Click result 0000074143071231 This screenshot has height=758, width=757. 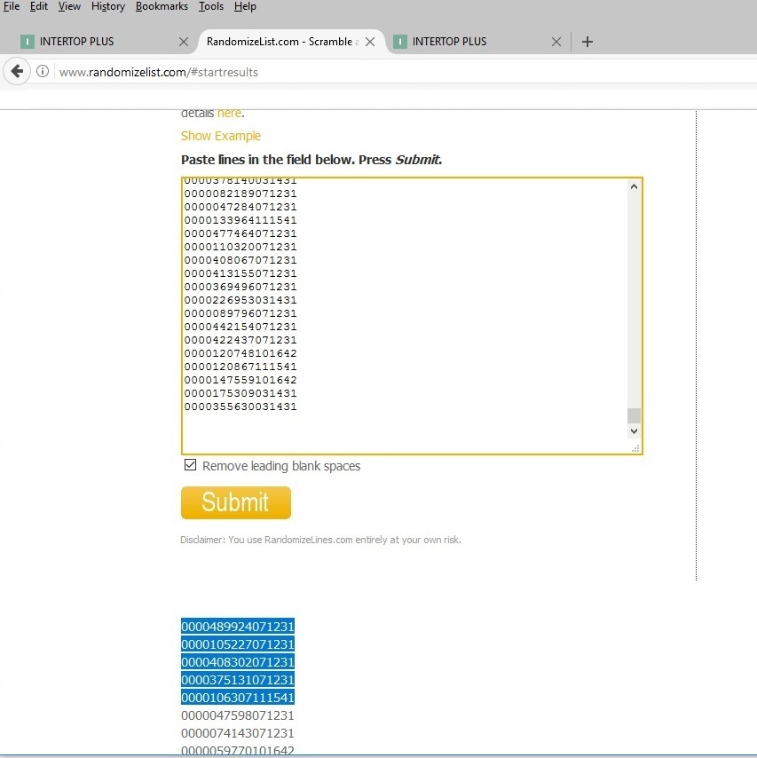[x=237, y=733]
